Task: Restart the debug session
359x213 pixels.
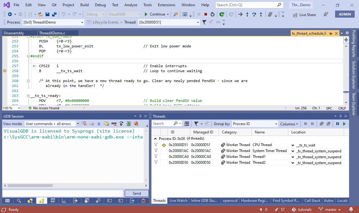Action: (x=213, y=14)
